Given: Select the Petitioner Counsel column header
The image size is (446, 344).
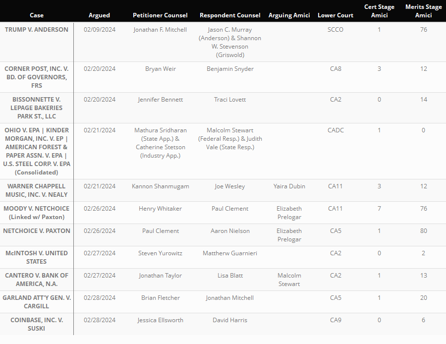Looking at the screenshot, I should pyautogui.click(x=160, y=15).
